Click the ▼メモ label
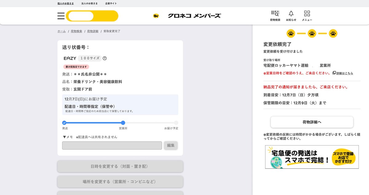This screenshot has height=195, width=369. click(x=68, y=137)
